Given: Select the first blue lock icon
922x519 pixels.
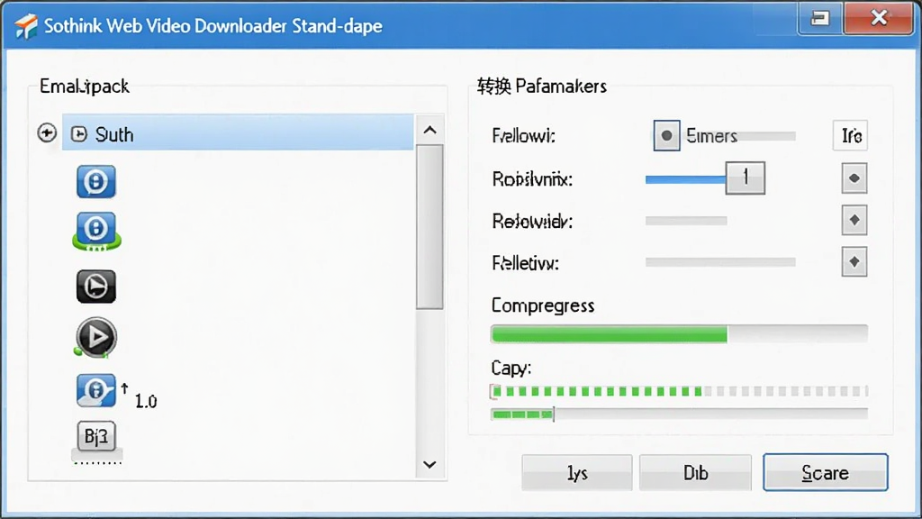Looking at the screenshot, I should tap(95, 182).
